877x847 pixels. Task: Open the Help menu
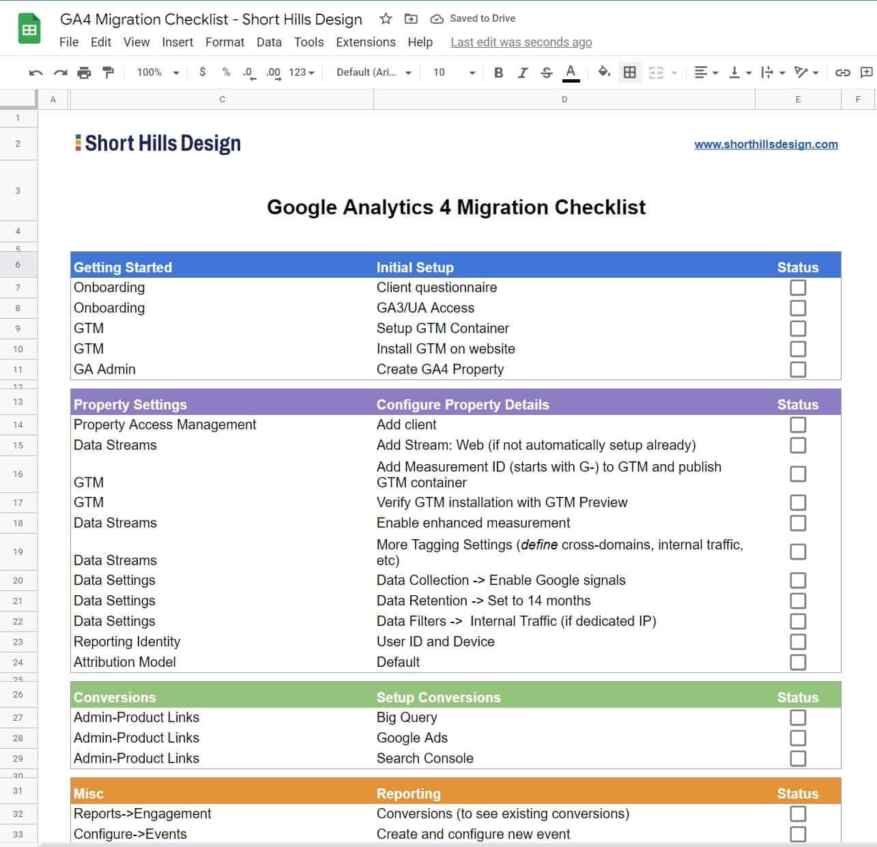pos(420,42)
